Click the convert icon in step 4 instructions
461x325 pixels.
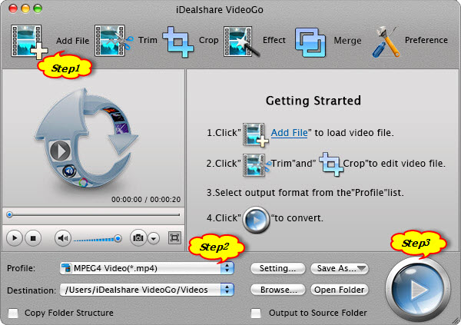(x=256, y=220)
